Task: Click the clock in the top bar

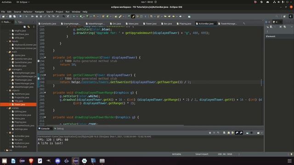Action: (x=147, y=2)
